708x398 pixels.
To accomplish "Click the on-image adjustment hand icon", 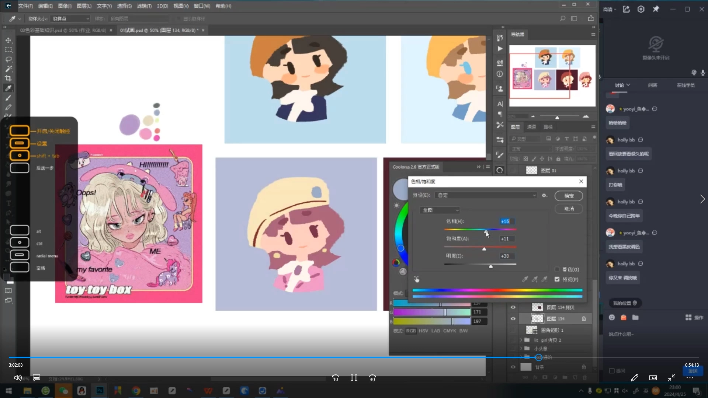I will pyautogui.click(x=417, y=279).
